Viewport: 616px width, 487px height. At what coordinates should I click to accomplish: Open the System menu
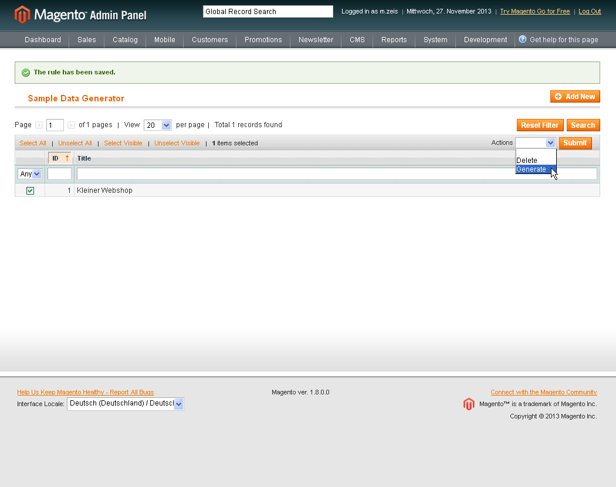click(x=435, y=40)
